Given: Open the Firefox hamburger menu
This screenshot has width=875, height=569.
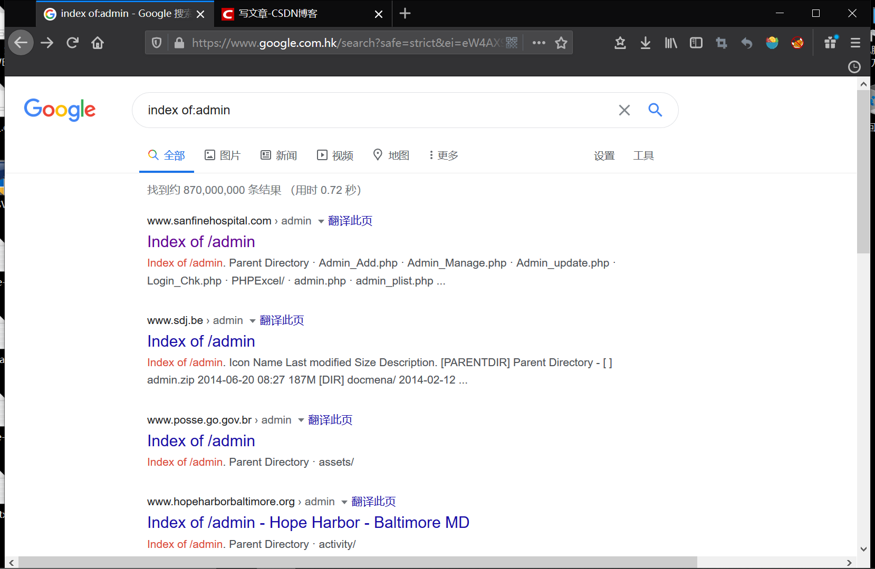Looking at the screenshot, I should (x=855, y=43).
